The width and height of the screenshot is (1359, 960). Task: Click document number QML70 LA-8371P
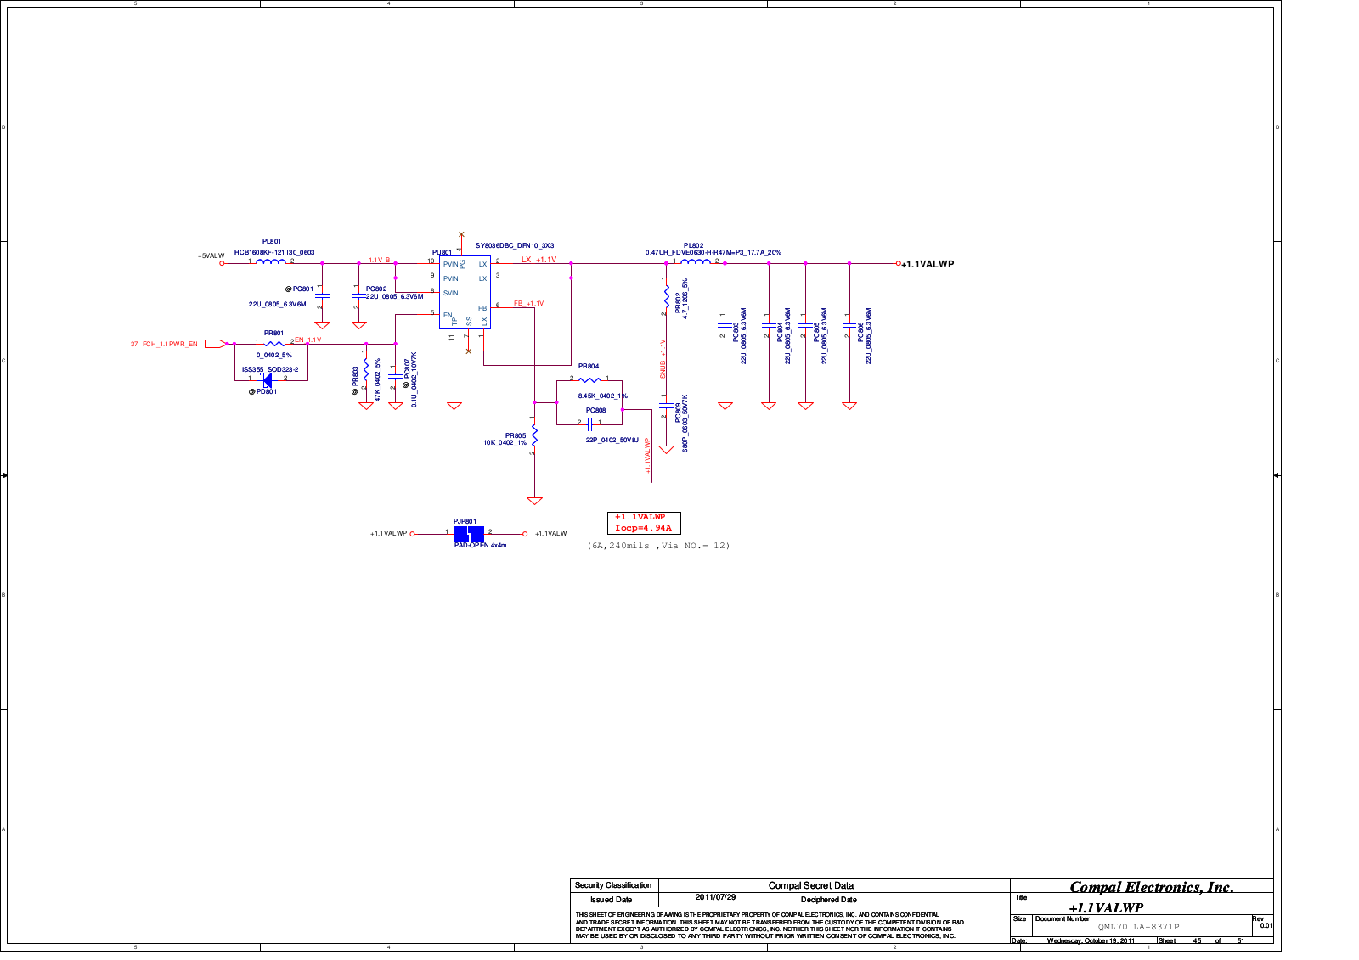(1138, 927)
